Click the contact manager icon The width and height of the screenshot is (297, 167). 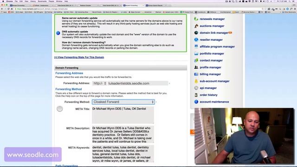[x=196, y=60]
